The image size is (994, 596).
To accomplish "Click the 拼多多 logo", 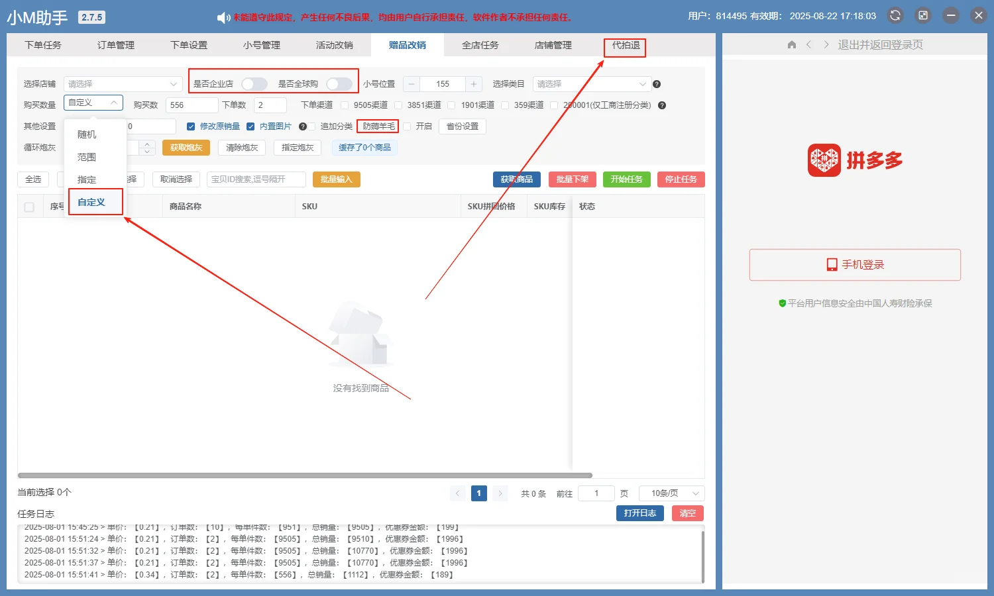I will pos(855,160).
